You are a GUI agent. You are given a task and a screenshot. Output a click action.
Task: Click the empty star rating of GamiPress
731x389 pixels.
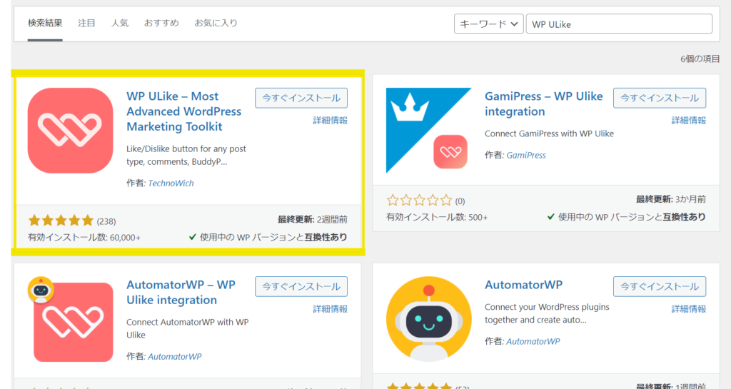pyautogui.click(x=419, y=201)
